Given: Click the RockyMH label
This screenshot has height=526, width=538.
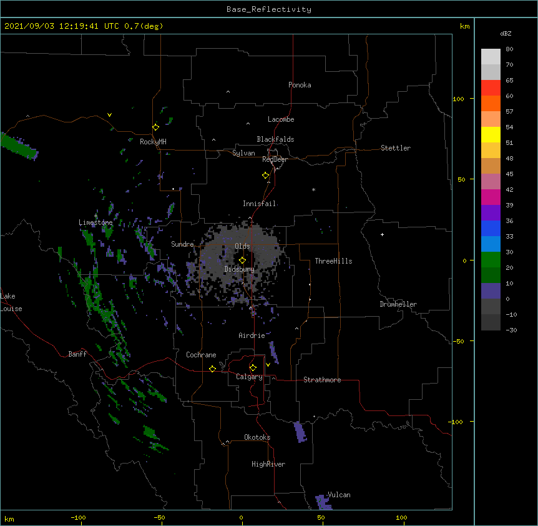Looking at the screenshot, I should pos(153,142).
